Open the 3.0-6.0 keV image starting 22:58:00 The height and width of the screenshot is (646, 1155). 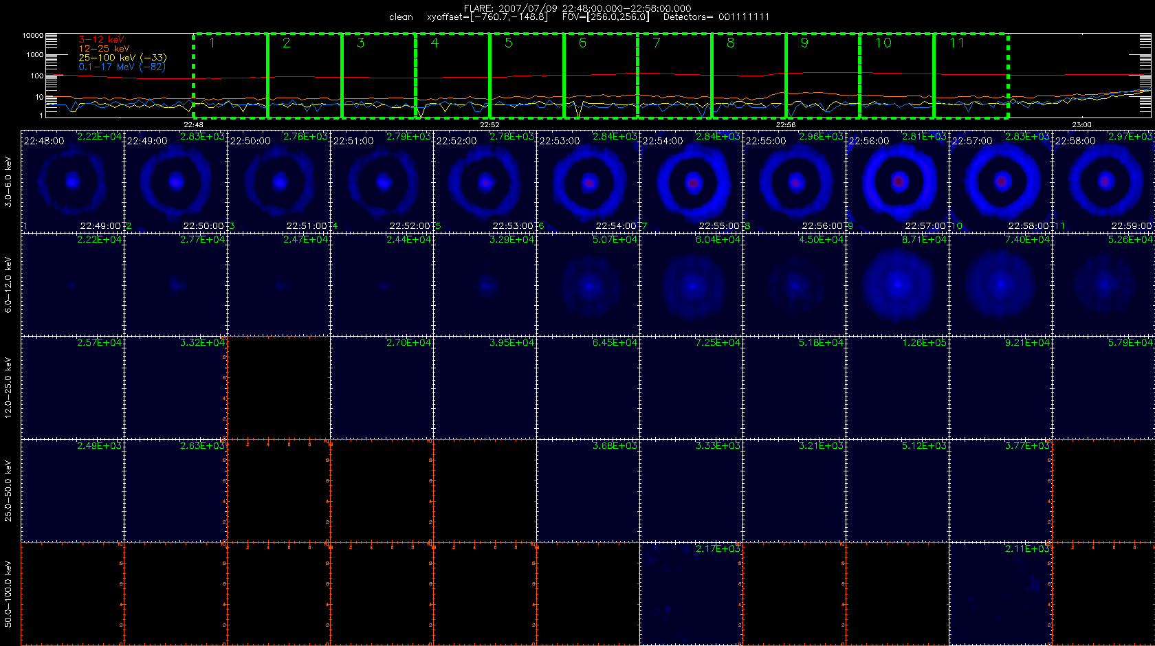(x=1103, y=181)
